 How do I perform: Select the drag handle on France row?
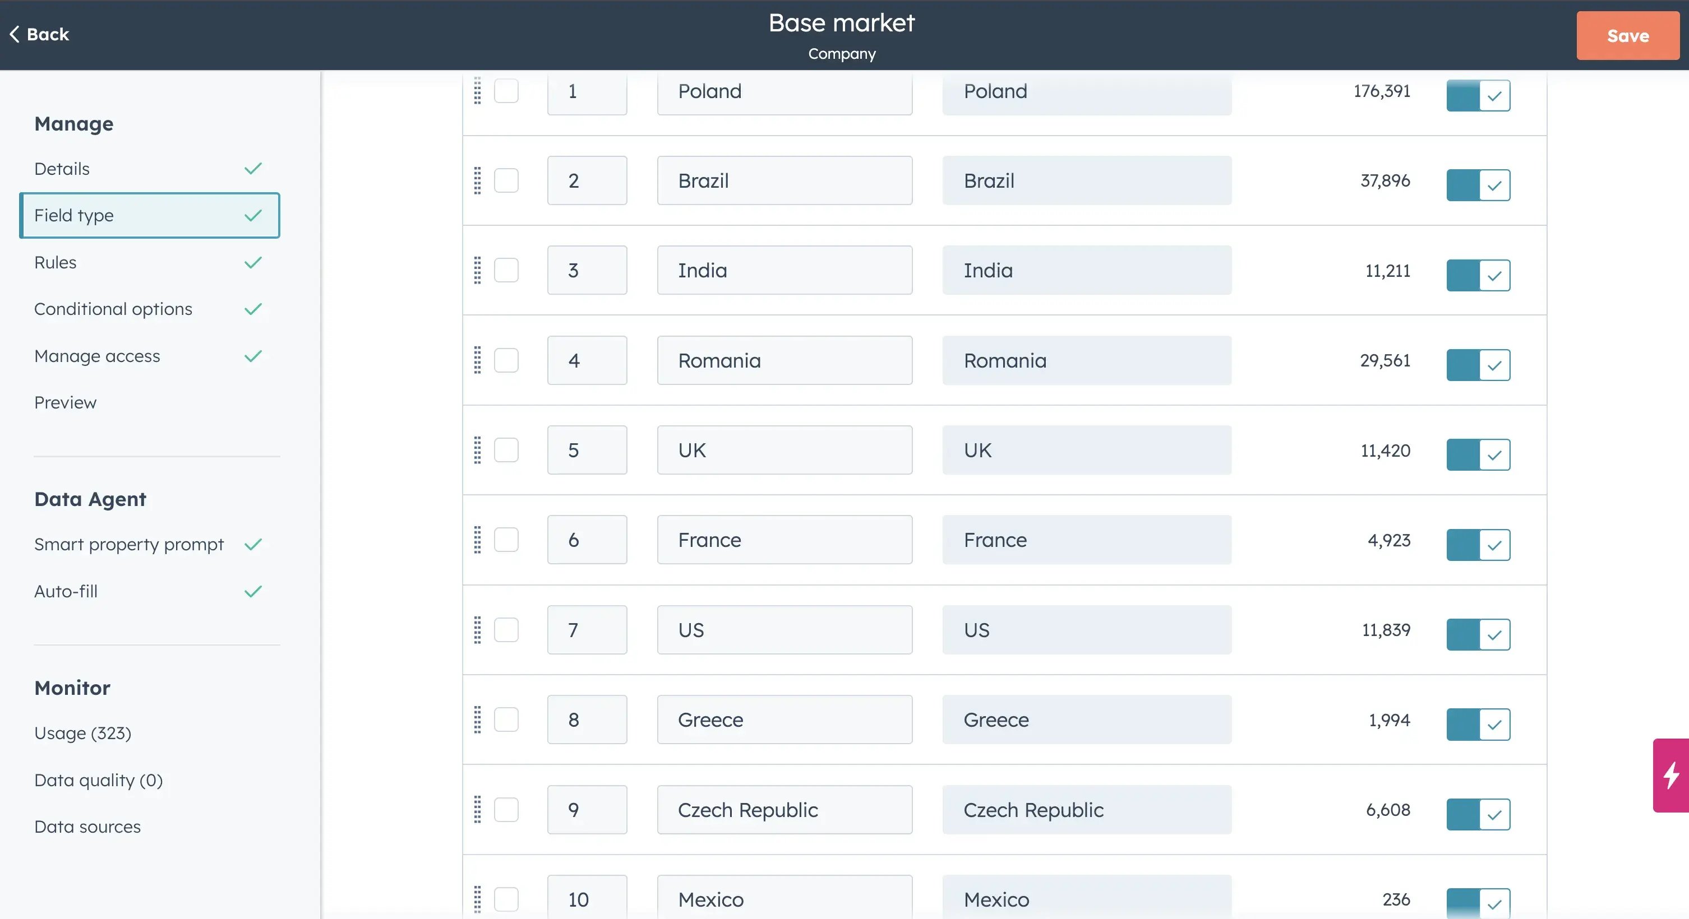click(x=477, y=540)
